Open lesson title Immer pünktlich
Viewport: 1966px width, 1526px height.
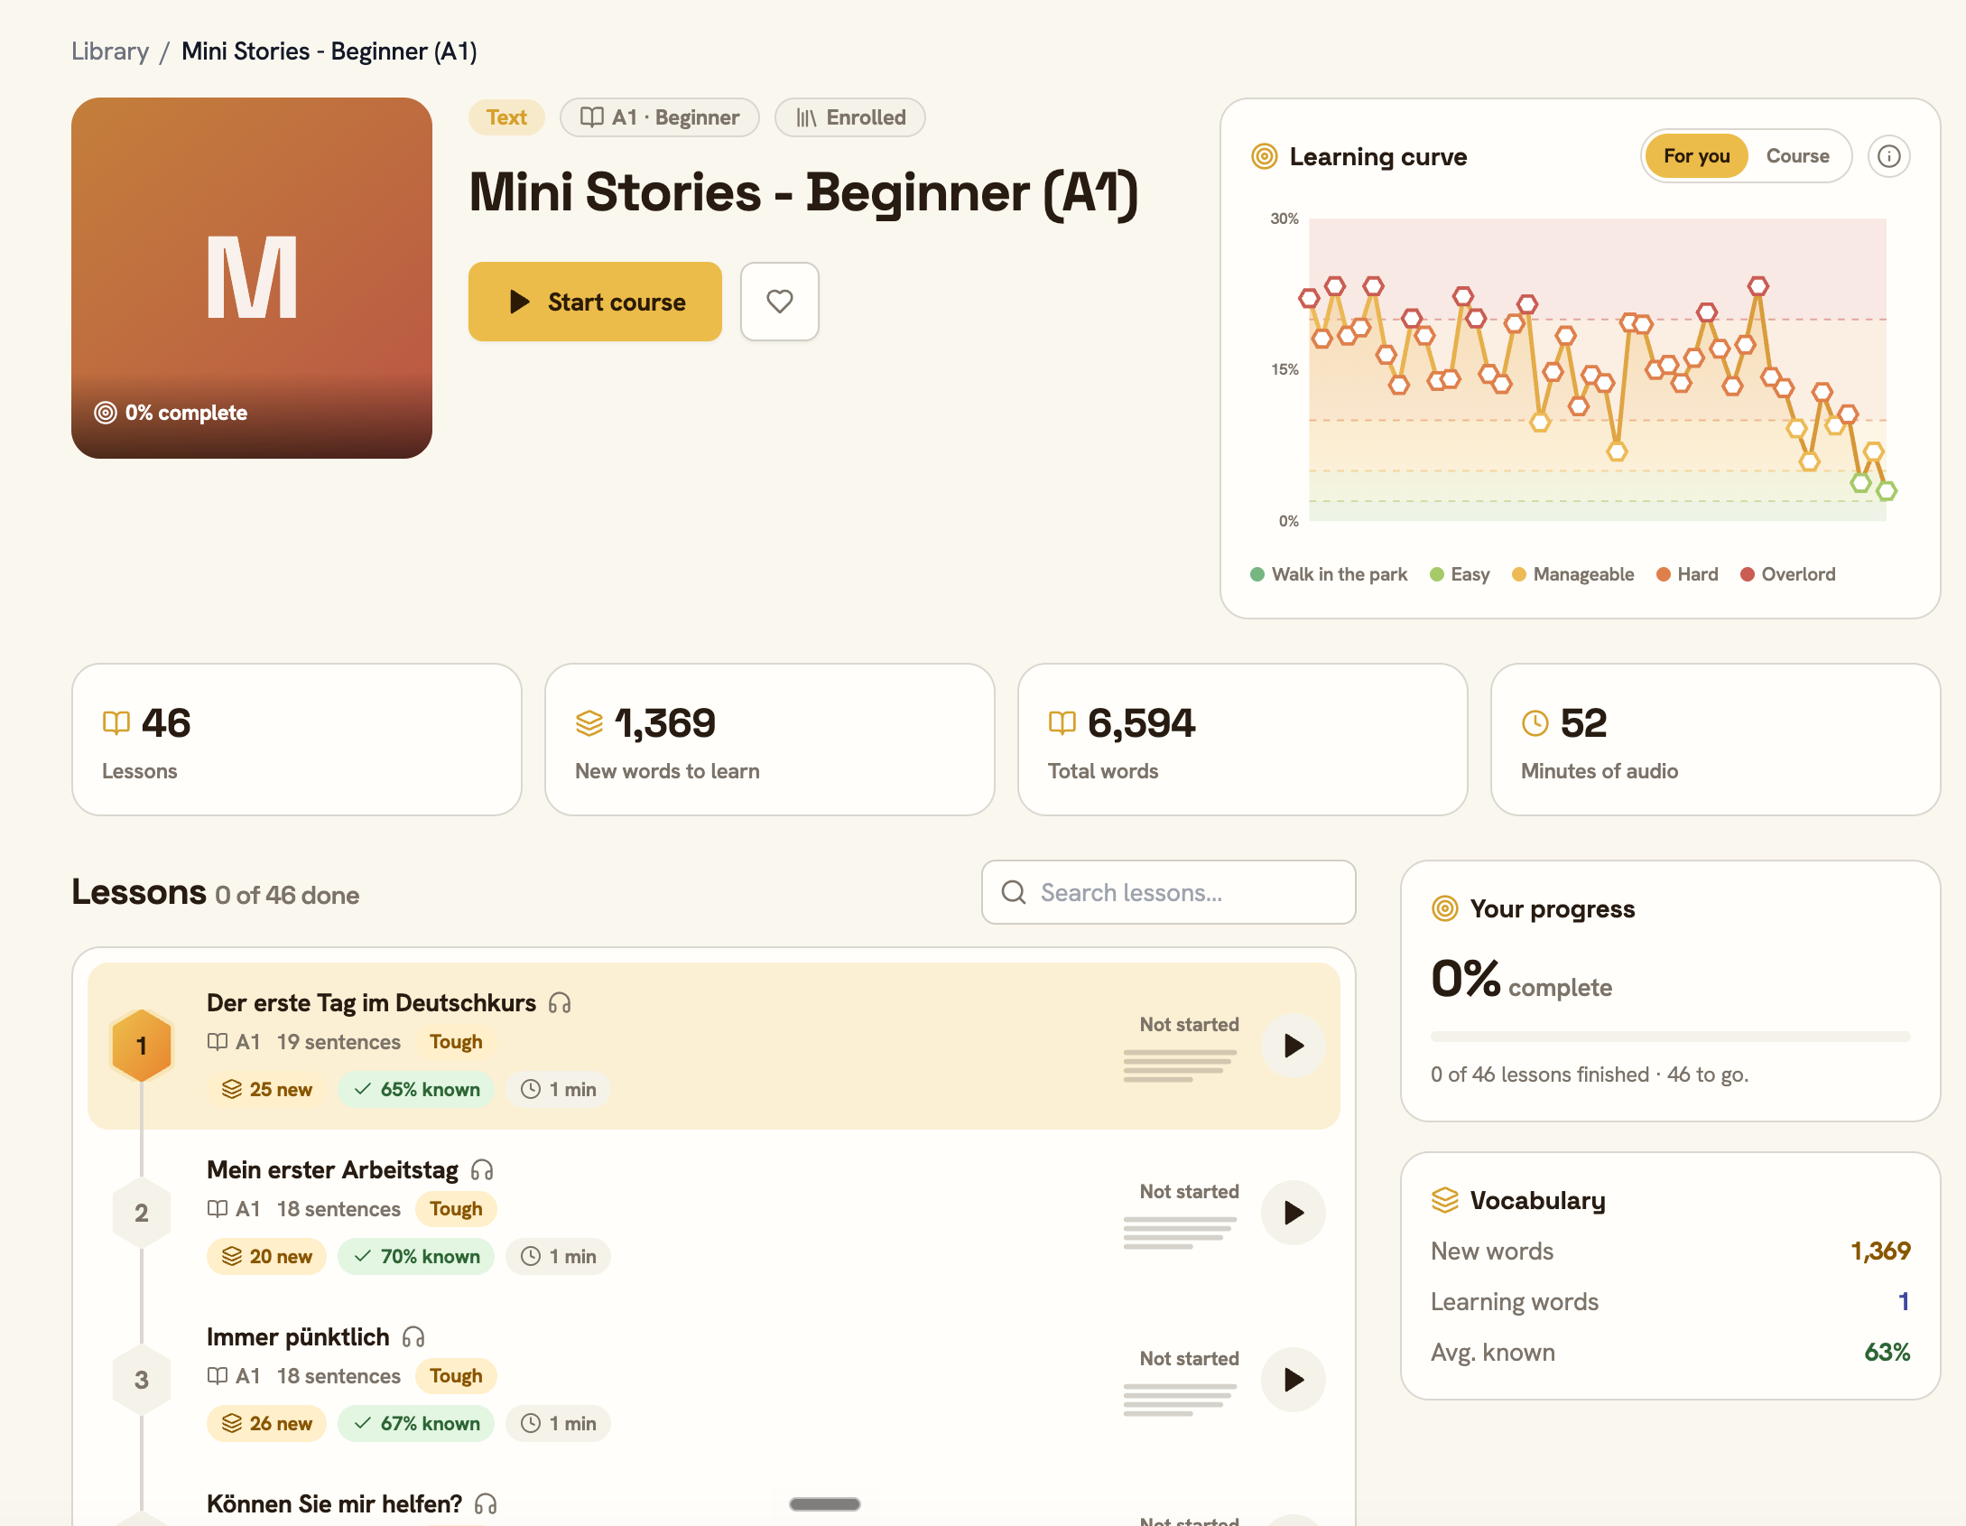click(298, 1337)
